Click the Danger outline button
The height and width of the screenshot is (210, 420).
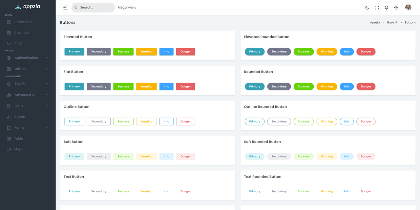(185, 121)
